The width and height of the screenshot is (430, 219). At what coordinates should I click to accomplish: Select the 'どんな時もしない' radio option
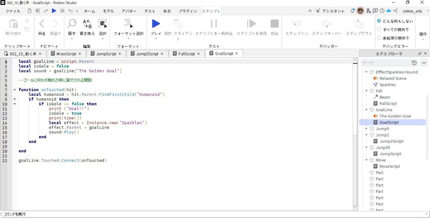(x=379, y=21)
